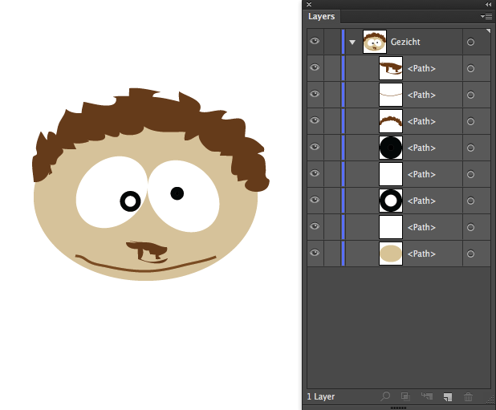Image resolution: width=496 pixels, height=410 pixels.
Task: Click the Locate Object magnifier icon
Action: click(x=385, y=396)
